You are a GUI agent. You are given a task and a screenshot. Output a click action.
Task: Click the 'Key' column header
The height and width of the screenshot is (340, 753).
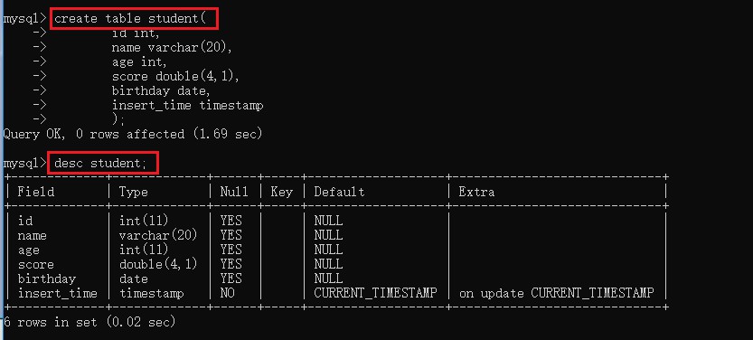281,192
